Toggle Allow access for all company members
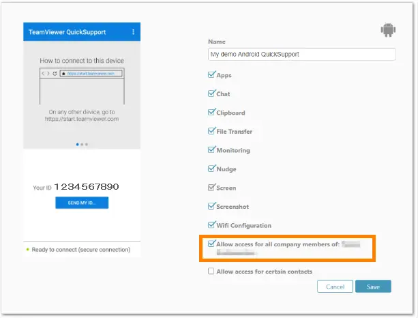 [x=211, y=244]
